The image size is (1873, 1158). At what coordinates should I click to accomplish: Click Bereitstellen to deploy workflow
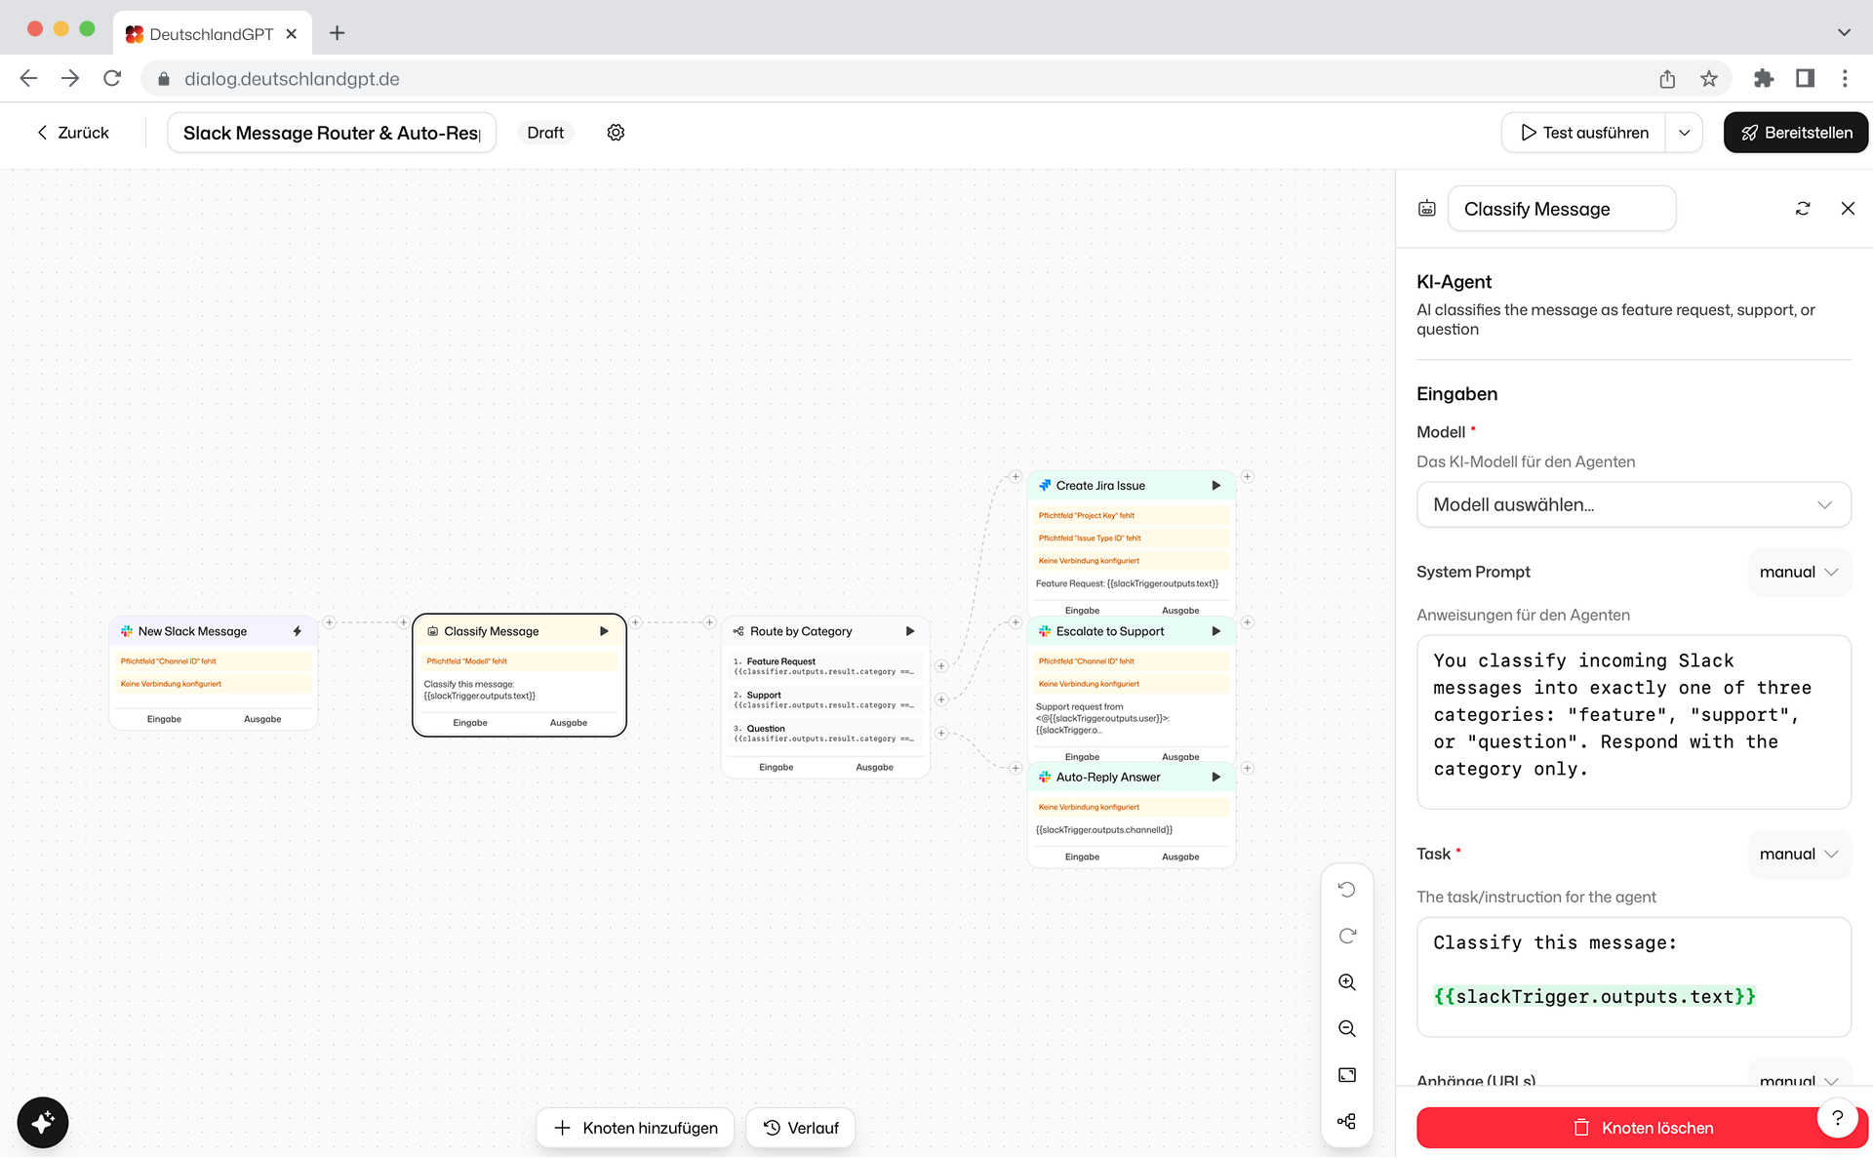1796,133
